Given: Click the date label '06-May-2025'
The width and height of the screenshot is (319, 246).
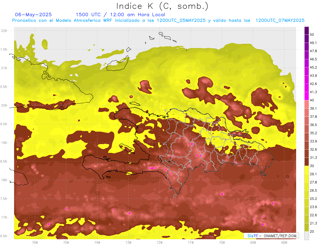Looking at the screenshot, I should pos(33,15).
